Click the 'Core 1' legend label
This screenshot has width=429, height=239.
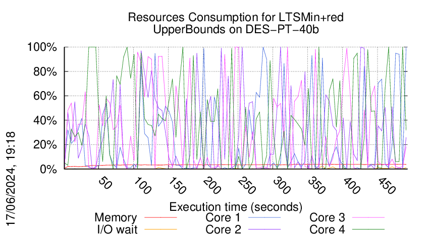223,217
